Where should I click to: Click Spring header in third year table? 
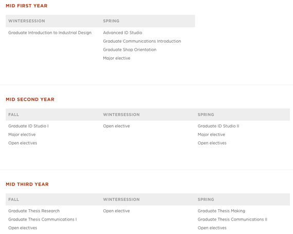[x=206, y=200]
